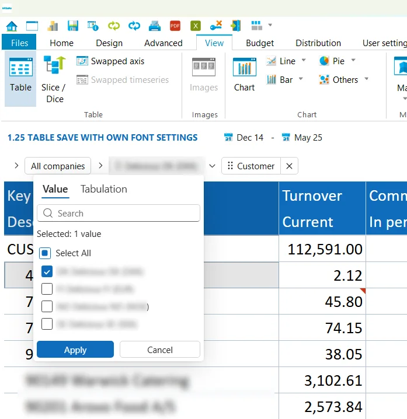
Task: Save using the floppy disk icon
Action: click(x=73, y=26)
